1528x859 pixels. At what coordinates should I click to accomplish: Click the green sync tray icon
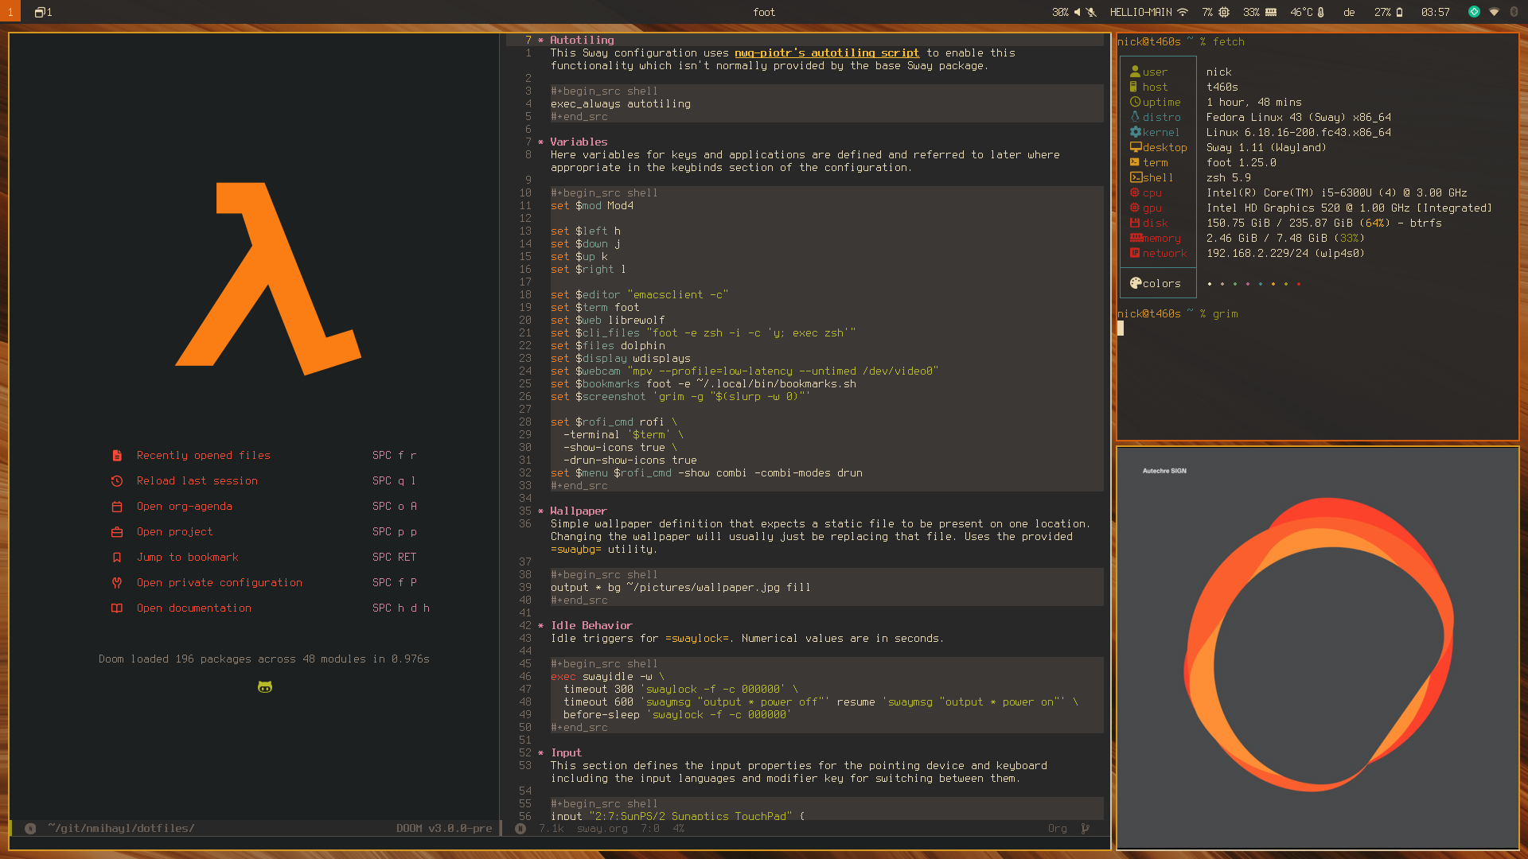point(1474,12)
